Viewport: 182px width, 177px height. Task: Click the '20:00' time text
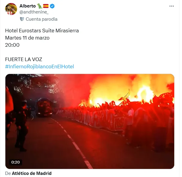click(x=12, y=45)
